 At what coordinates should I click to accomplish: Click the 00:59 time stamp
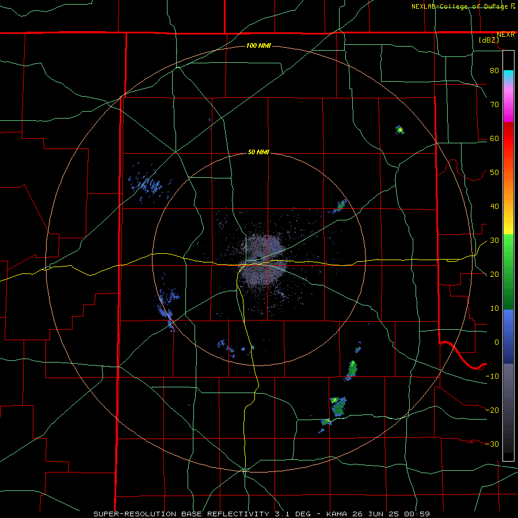pos(417,514)
